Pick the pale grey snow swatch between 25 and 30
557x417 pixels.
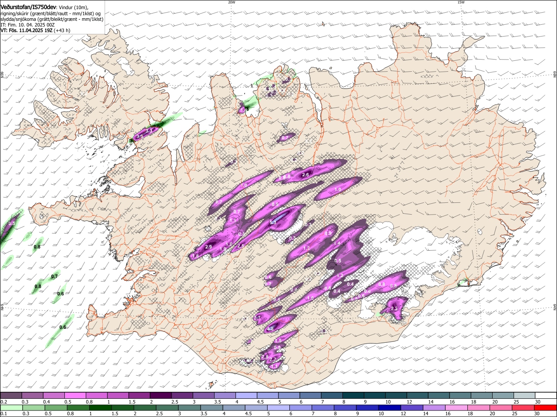pos(524,396)
